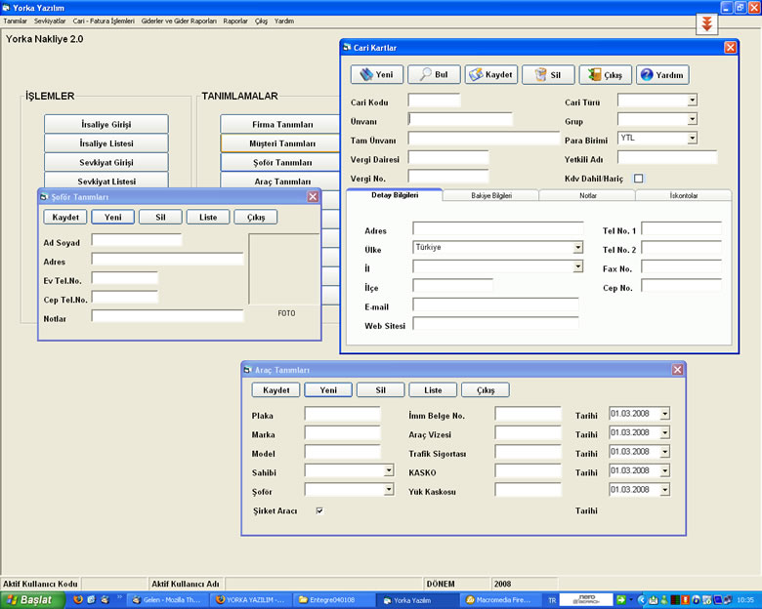Image resolution: width=762 pixels, height=609 pixels.
Task: Uncheck the Şirket Aracı checkbox
Action: [319, 510]
